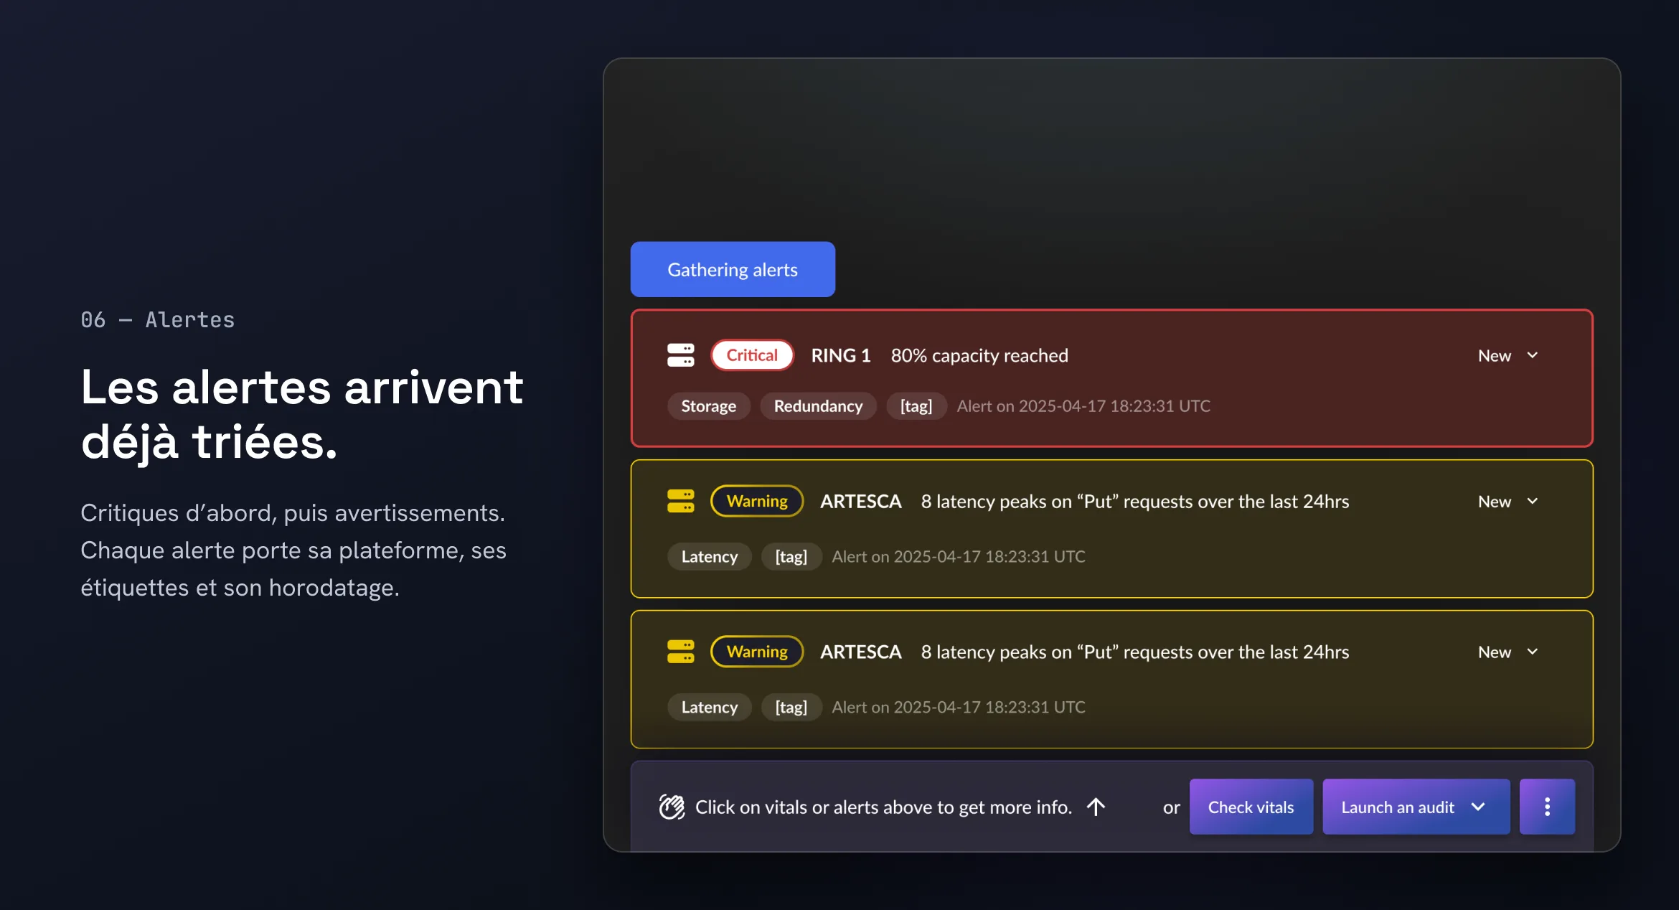Click the Check vitals button

(x=1251, y=807)
